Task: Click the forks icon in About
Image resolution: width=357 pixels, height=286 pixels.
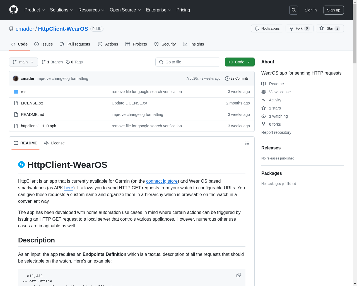Action: [x=264, y=124]
